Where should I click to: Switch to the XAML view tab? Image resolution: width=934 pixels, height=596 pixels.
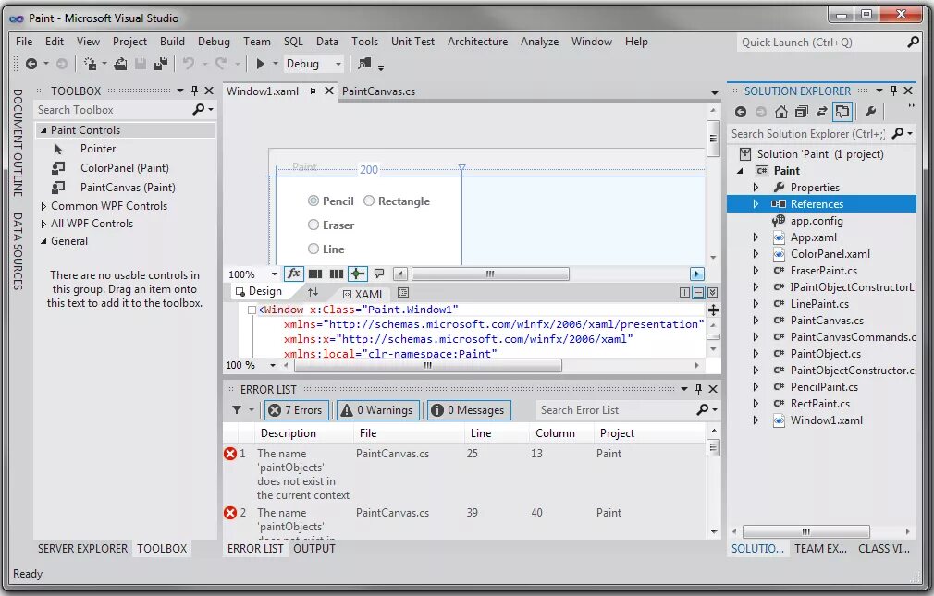click(363, 294)
